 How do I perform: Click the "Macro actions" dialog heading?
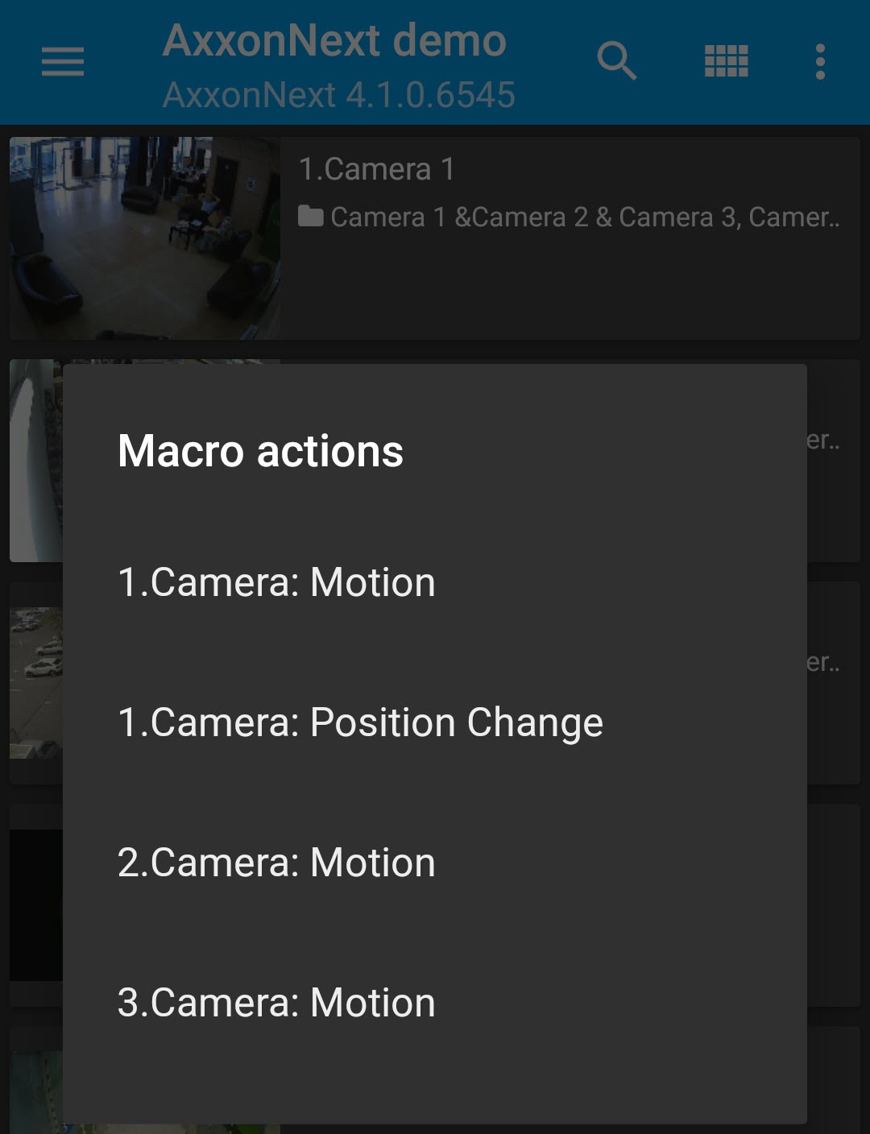click(x=260, y=451)
